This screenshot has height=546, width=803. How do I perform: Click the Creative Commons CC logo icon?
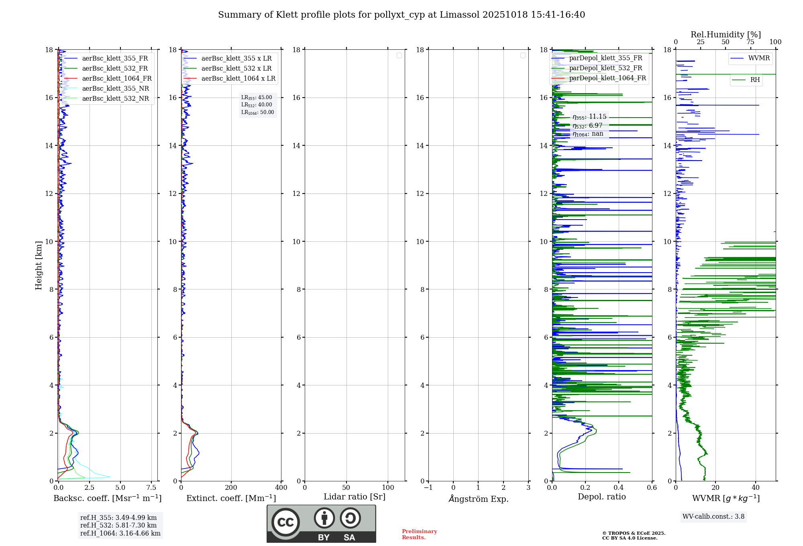(x=285, y=522)
